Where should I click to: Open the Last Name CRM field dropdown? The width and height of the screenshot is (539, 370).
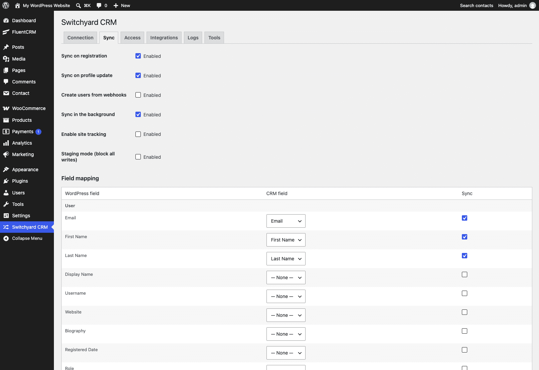[x=286, y=259]
